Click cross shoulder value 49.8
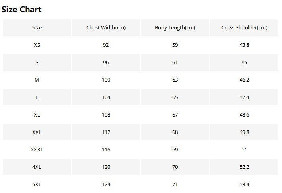Viewport: 282px width, 193px height. click(244, 132)
